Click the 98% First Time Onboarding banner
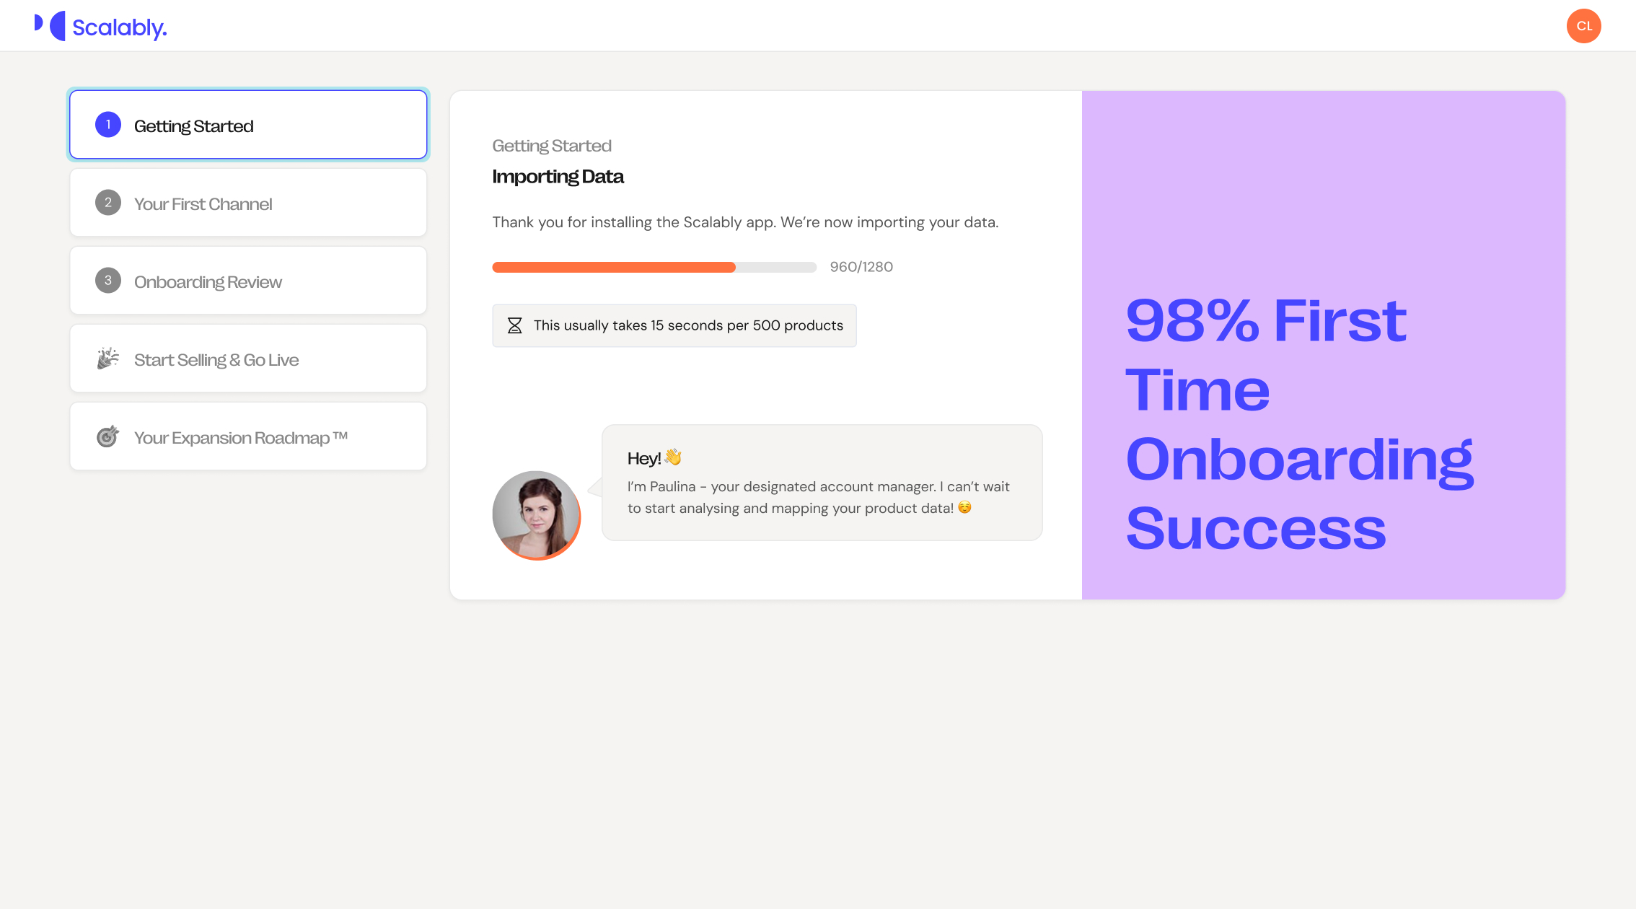The height and width of the screenshot is (909, 1636). (x=1300, y=423)
